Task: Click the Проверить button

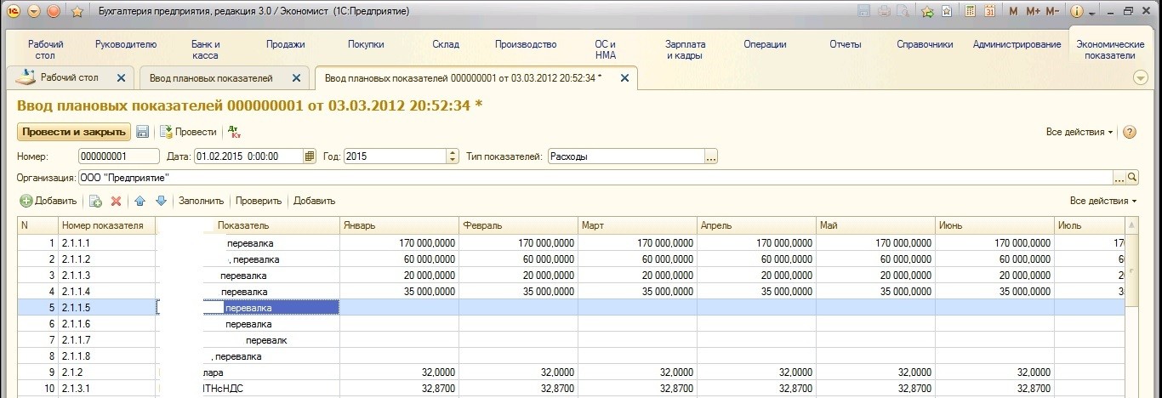Action: tap(259, 201)
